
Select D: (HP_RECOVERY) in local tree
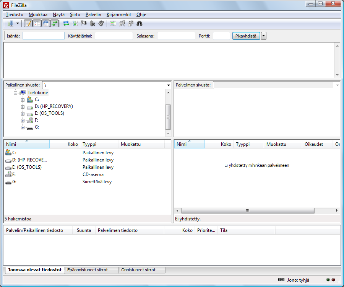54,106
